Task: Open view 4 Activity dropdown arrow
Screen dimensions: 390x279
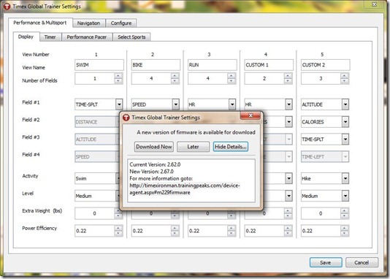Action: tap(288, 178)
